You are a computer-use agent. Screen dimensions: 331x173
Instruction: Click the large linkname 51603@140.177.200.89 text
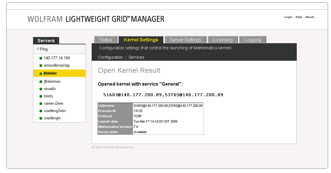tap(163, 95)
